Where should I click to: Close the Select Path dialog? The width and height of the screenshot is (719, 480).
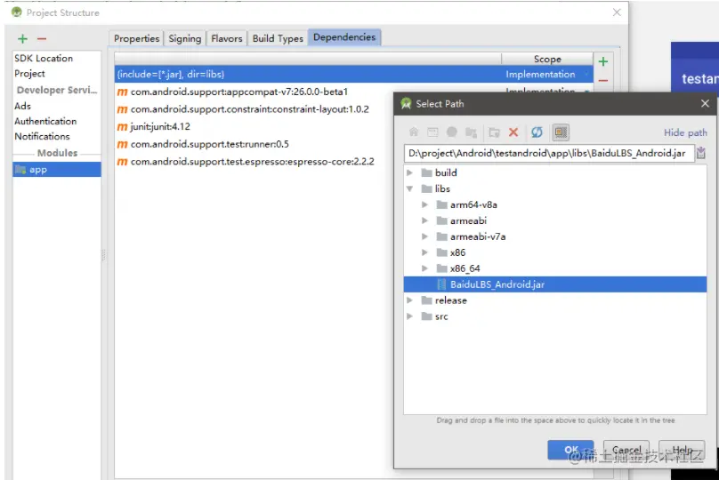[705, 103]
